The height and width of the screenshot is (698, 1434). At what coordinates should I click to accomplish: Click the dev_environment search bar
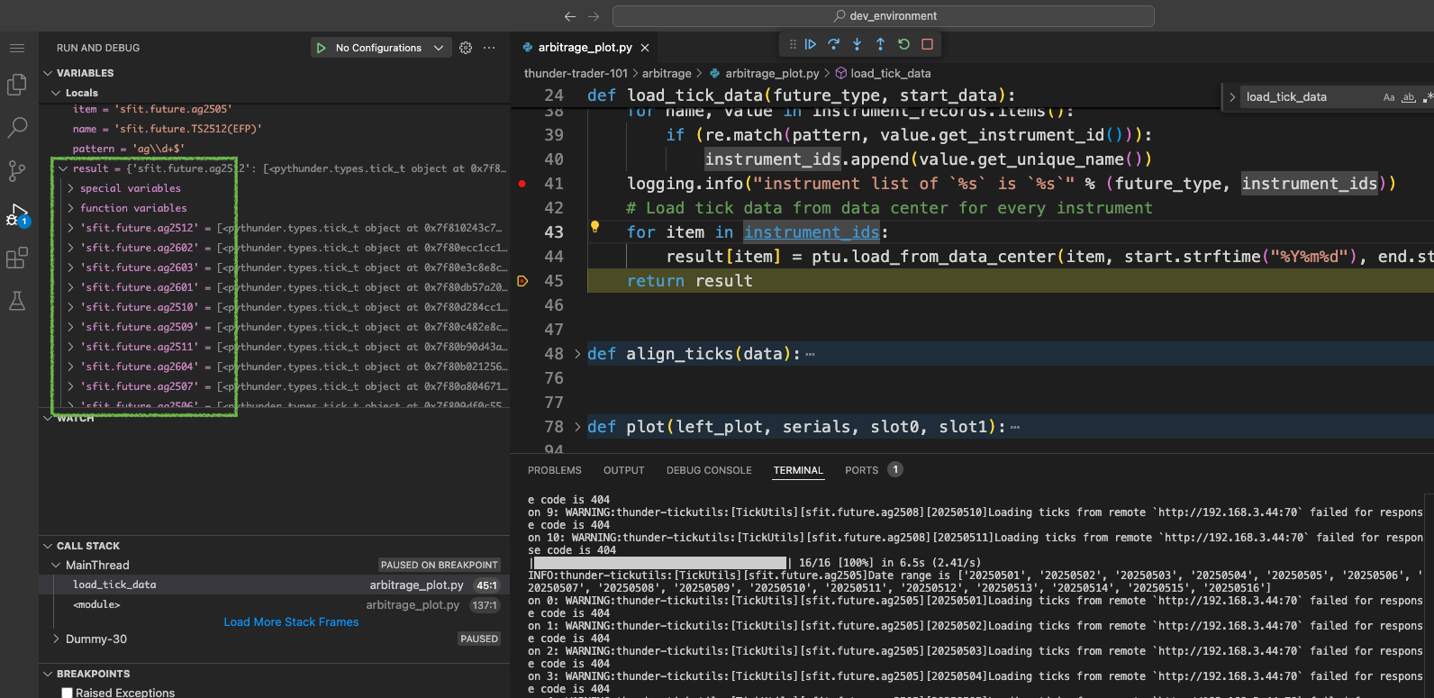pos(883,16)
